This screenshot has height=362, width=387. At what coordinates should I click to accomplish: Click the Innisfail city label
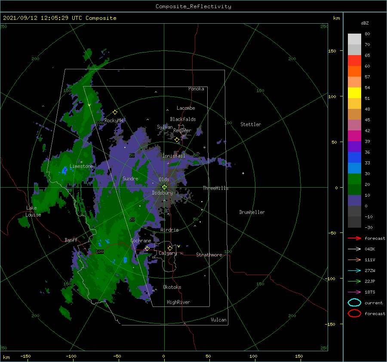(x=174, y=156)
